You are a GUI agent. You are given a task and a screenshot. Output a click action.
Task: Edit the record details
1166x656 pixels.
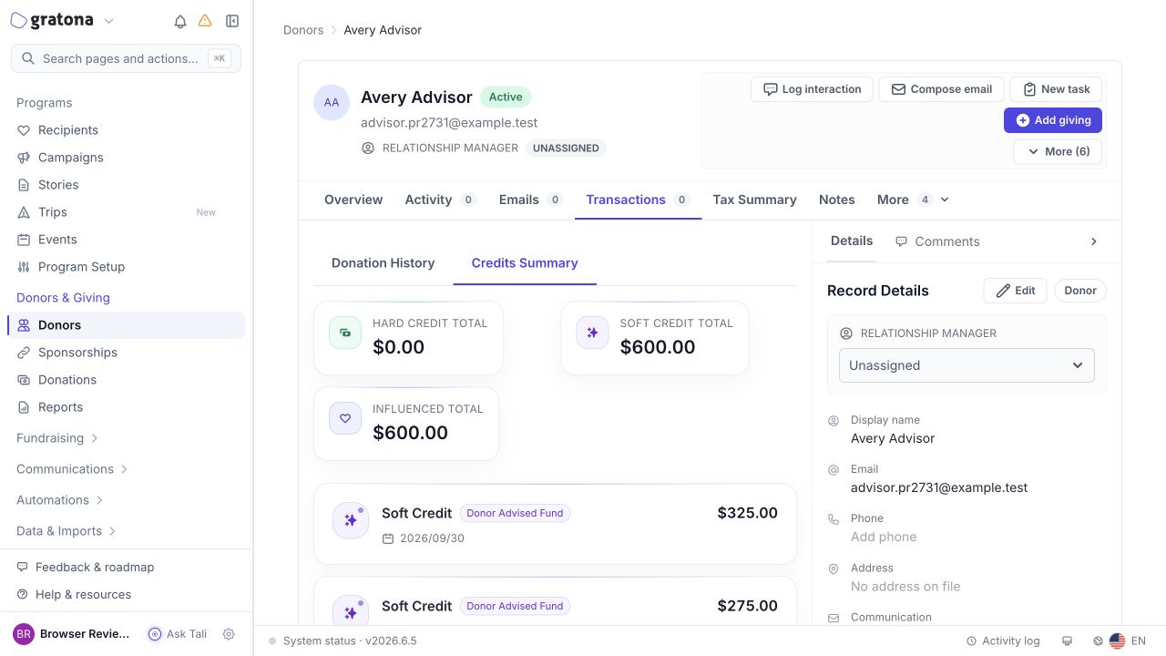[x=1016, y=291]
